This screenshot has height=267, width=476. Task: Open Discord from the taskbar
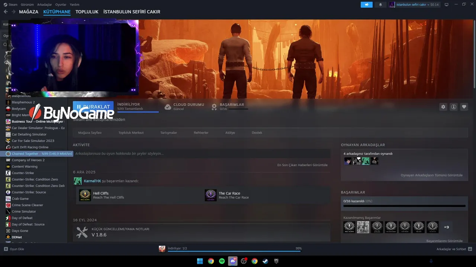pyautogui.click(x=233, y=261)
